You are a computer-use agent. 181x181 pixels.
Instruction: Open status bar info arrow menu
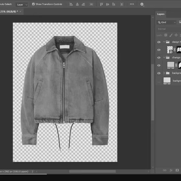[x=33, y=171]
